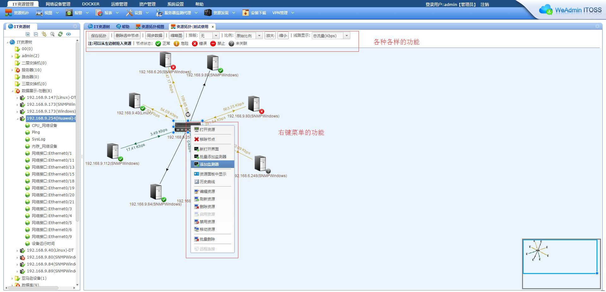
Task: Select 添加监测器 in the context menu
Action: (209, 164)
